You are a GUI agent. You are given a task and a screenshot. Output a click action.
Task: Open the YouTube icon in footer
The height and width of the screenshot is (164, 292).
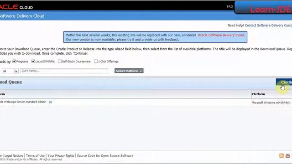(x=287, y=155)
